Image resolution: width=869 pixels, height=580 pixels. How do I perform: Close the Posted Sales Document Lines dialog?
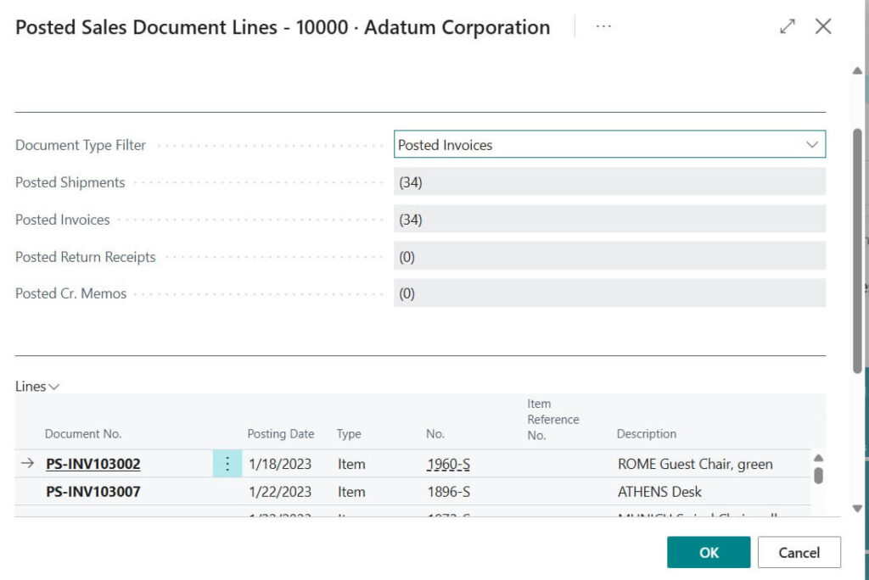tap(823, 26)
